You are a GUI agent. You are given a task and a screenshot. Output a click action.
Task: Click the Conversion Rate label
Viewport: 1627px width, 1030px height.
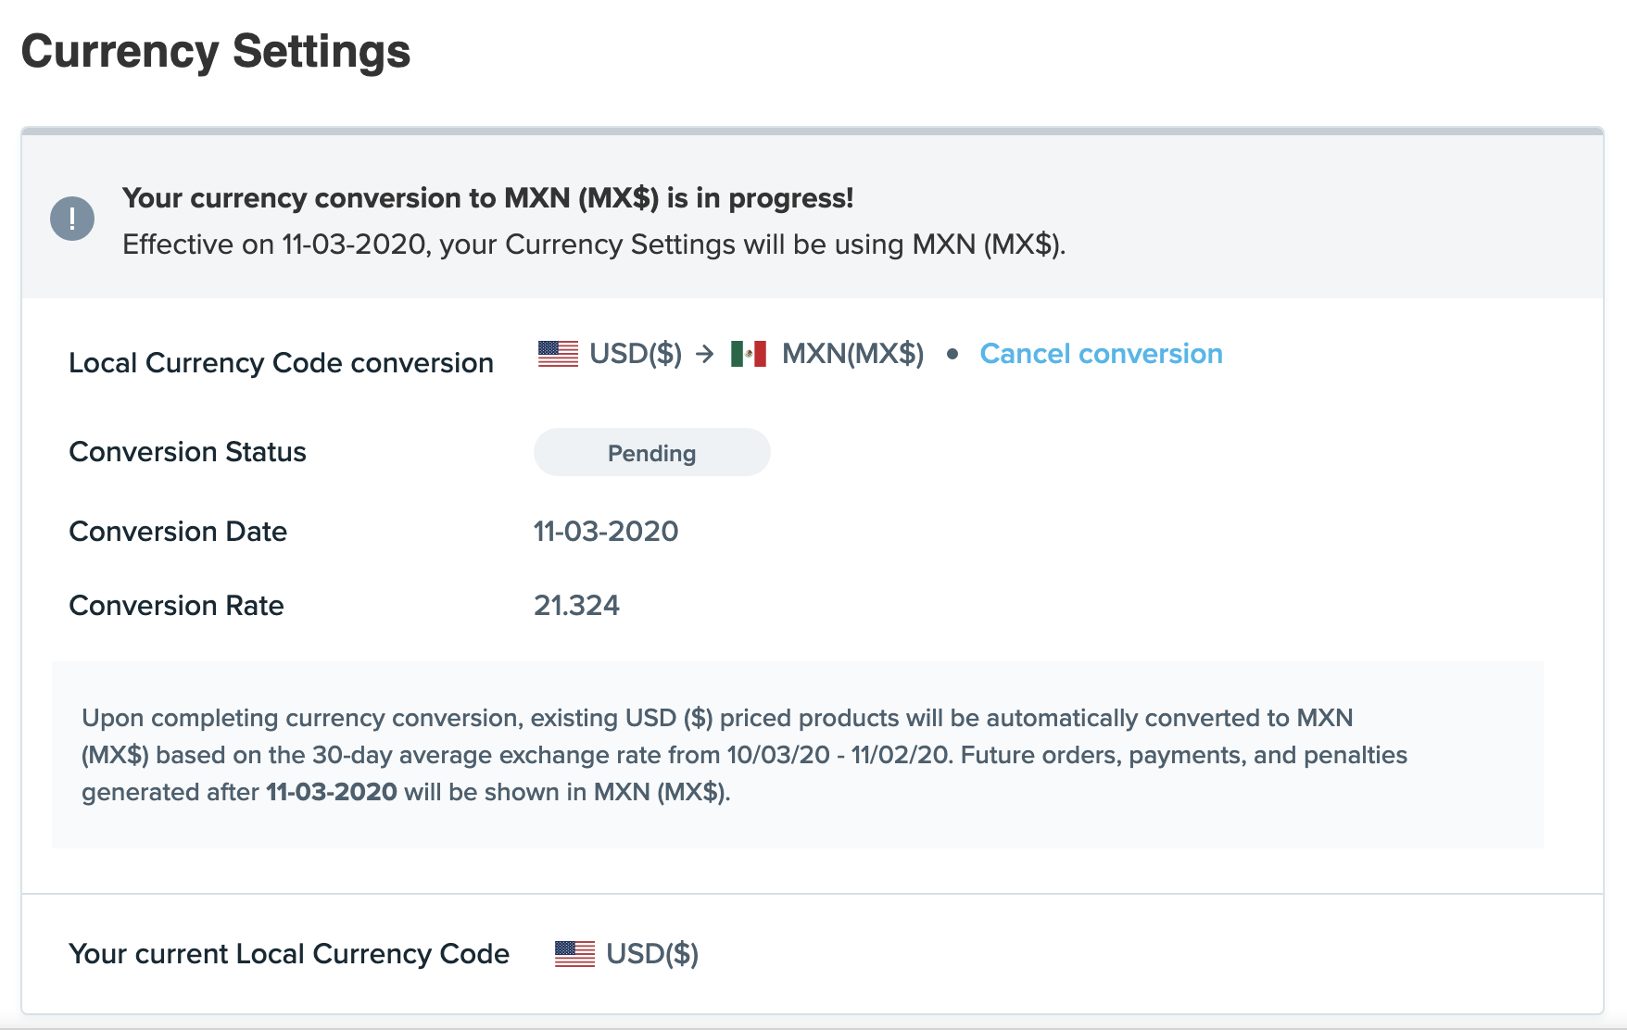[176, 606]
